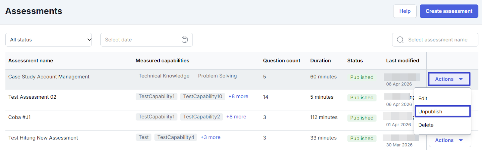Click the TestCapability10 tag
This screenshot has height=150, width=482.
202,97
